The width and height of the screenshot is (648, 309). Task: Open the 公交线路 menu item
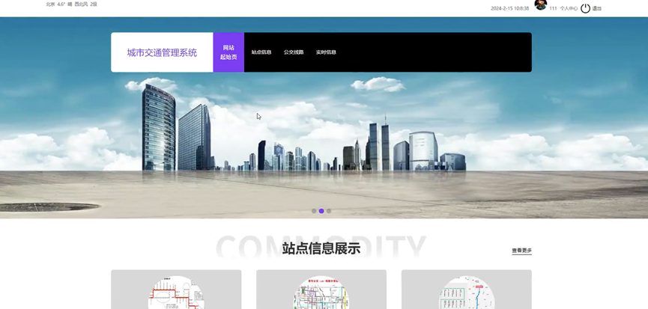point(294,52)
